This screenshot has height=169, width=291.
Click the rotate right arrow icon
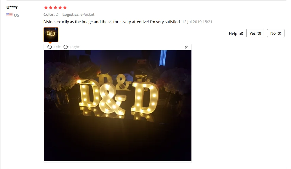point(66,47)
